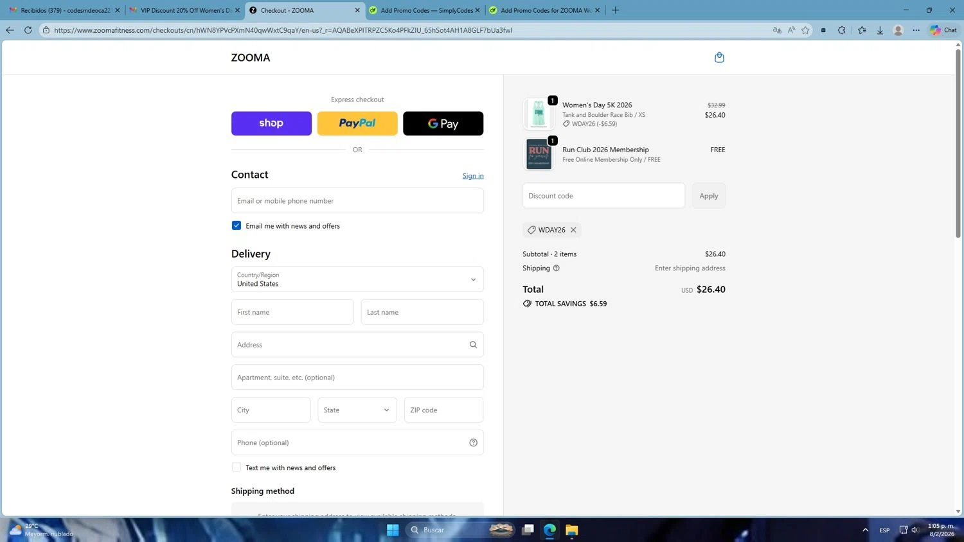Viewport: 964px width, 542px height.
Task: Click the Shipping info question icon
Action: [x=557, y=268]
